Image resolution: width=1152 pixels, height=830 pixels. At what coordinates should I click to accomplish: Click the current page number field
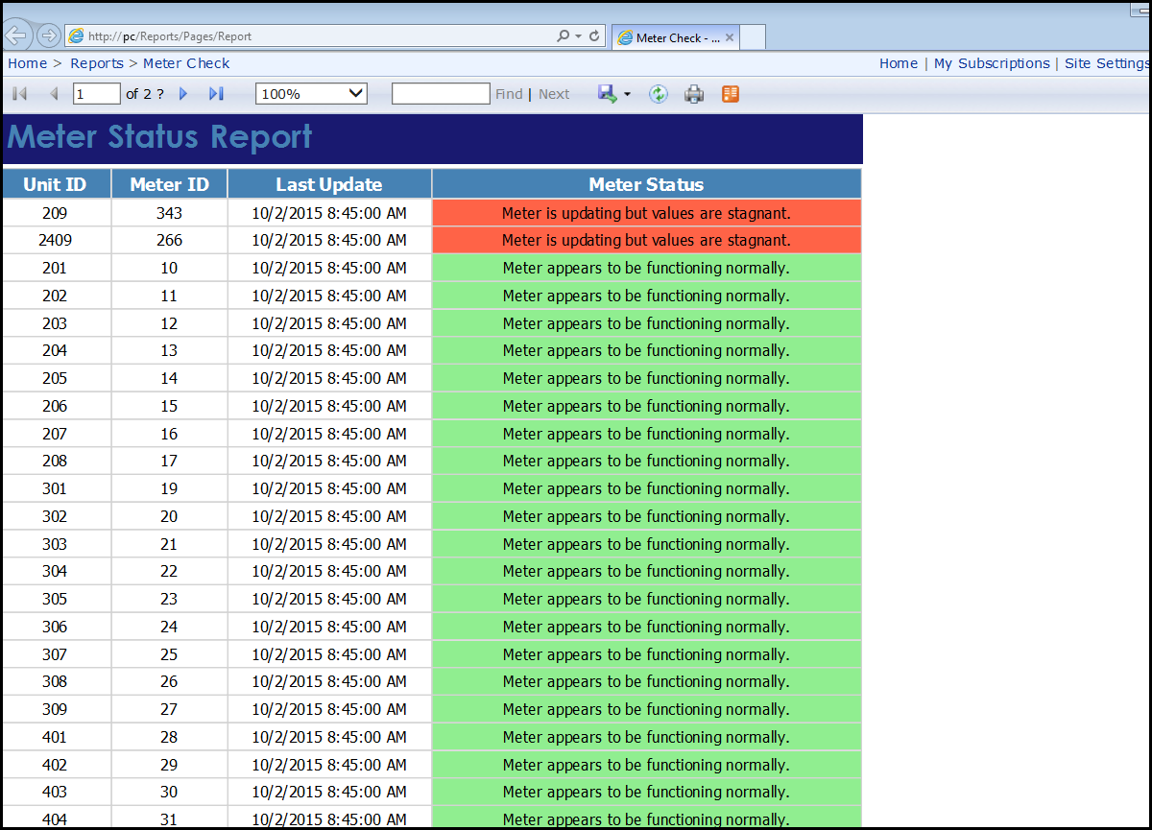(x=96, y=94)
